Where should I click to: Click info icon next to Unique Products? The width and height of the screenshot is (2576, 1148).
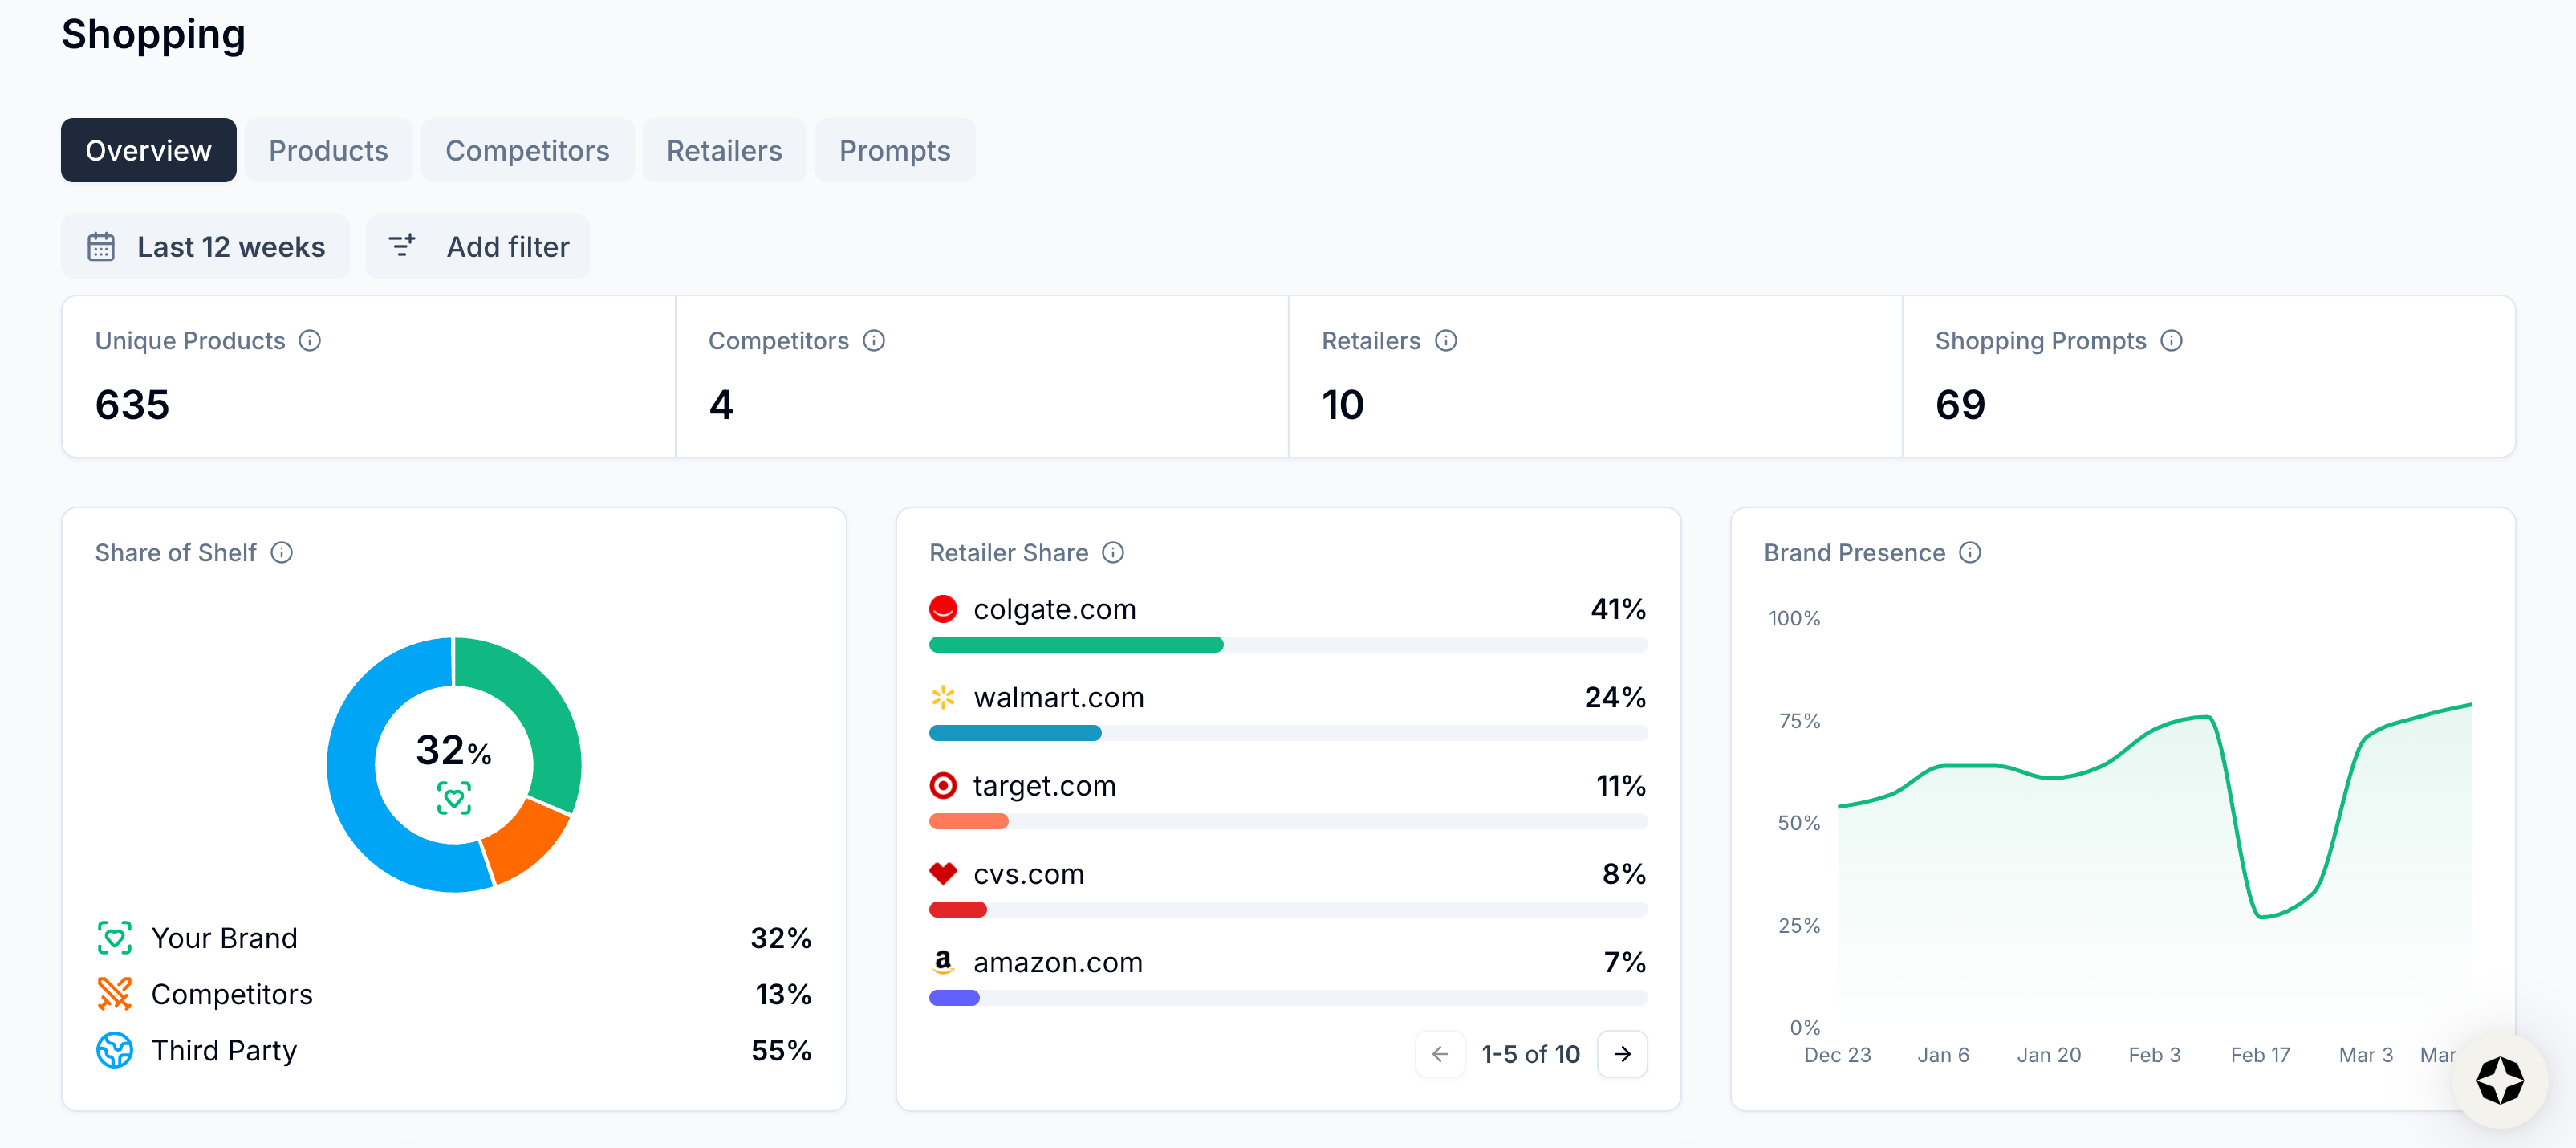point(310,341)
